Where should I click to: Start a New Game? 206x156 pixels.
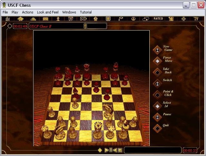pyautogui.click(x=157, y=50)
